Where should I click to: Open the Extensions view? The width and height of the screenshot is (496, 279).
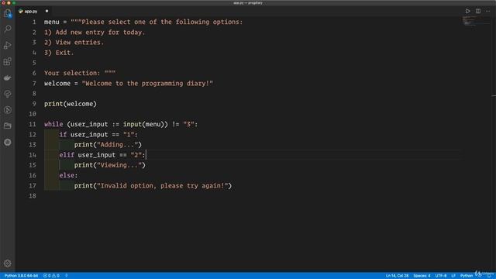pyautogui.click(x=7, y=61)
